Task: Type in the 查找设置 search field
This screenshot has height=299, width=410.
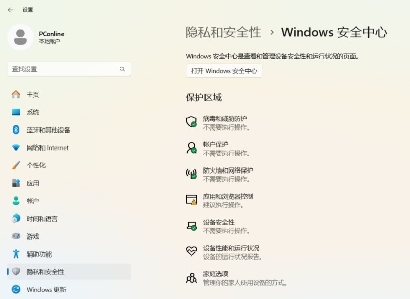Action: click(64, 69)
